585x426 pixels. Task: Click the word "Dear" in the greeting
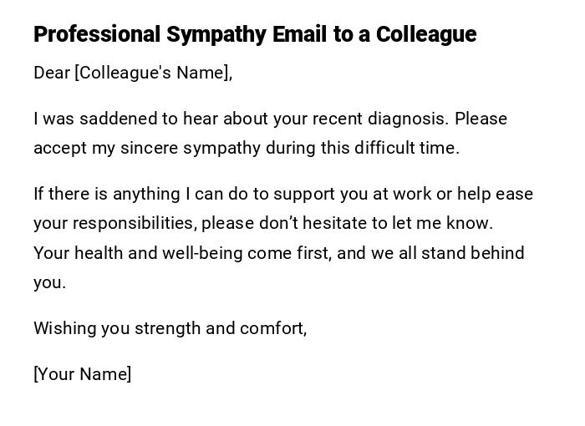point(52,73)
